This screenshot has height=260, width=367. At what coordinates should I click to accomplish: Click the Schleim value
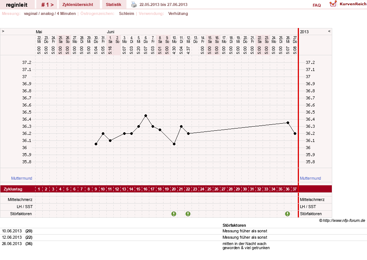point(126,13)
